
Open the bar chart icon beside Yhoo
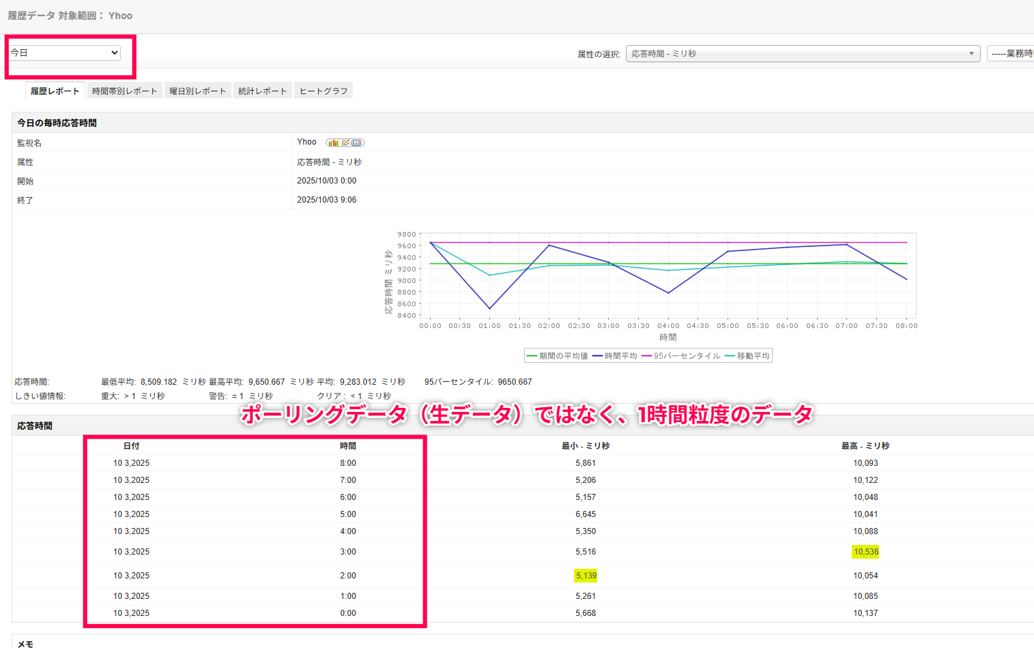pos(333,143)
